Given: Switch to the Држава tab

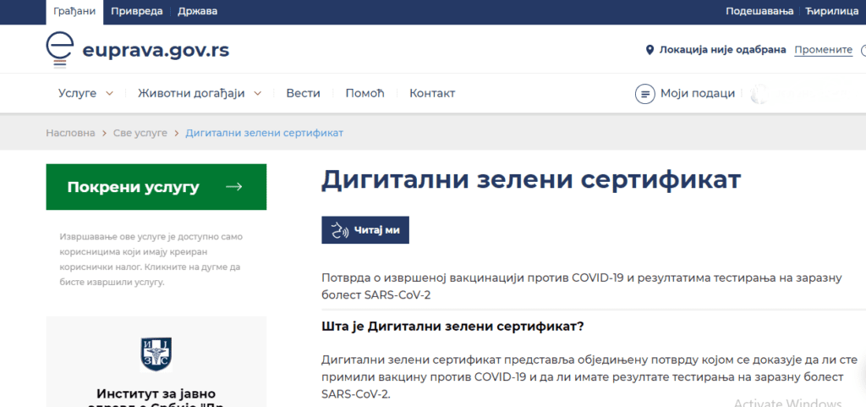Looking at the screenshot, I should click(197, 11).
